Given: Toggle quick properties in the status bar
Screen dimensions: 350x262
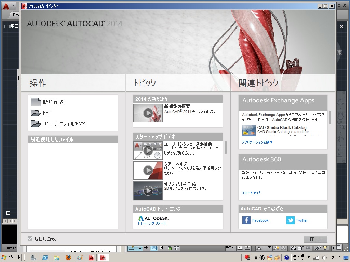Looking at the screenshot, I should point(161,248).
